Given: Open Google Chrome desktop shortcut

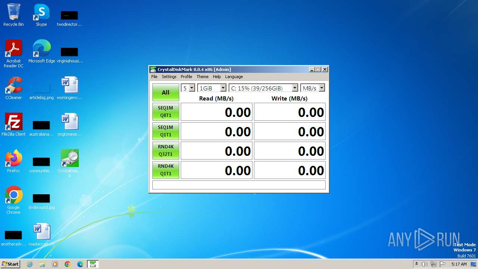Looking at the screenshot, I should [13, 200].
